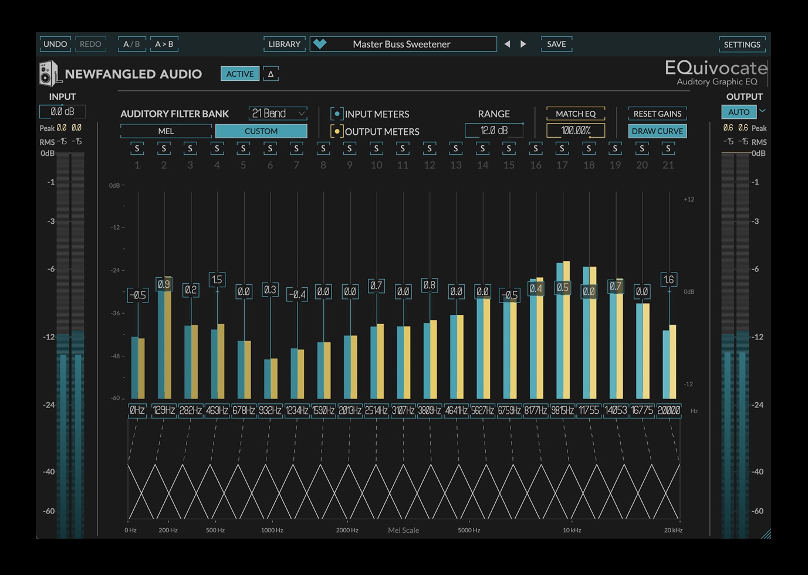
Task: Click the input gain 0.0 dB field
Action: pyautogui.click(x=62, y=111)
